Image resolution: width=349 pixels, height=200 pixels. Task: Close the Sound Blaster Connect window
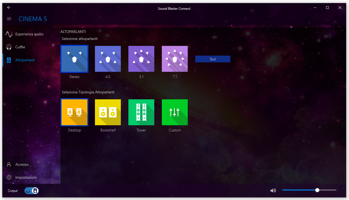[340, 8]
